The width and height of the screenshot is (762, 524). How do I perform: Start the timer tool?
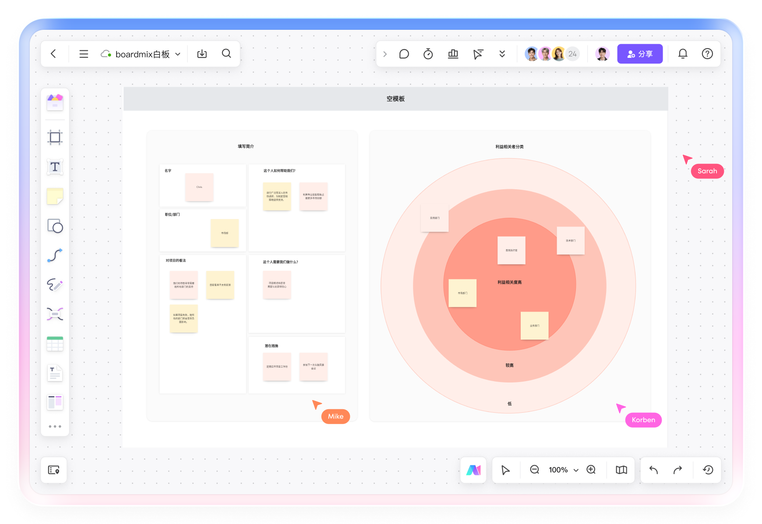coord(428,54)
